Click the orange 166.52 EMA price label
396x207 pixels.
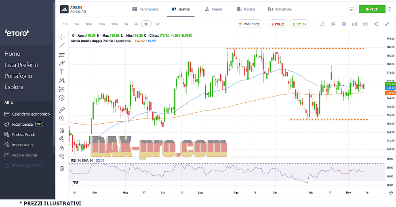[390, 93]
